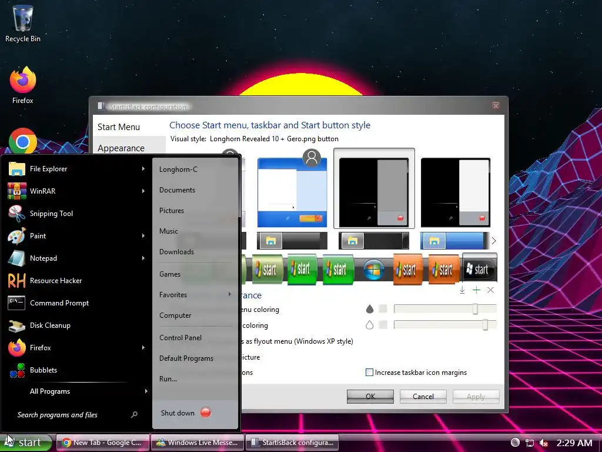Open File Explorer icon in Start menu
Screen dimensions: 602x452
click(x=16, y=169)
